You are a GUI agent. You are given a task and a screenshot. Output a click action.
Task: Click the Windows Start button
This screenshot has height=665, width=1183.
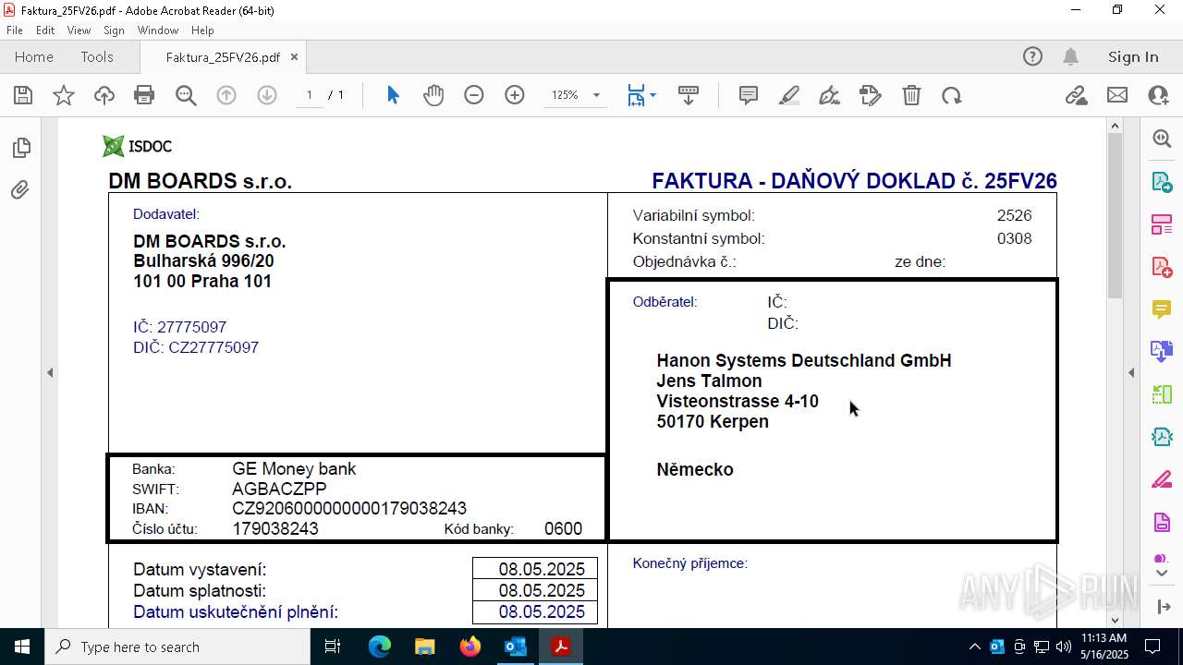coord(22,647)
